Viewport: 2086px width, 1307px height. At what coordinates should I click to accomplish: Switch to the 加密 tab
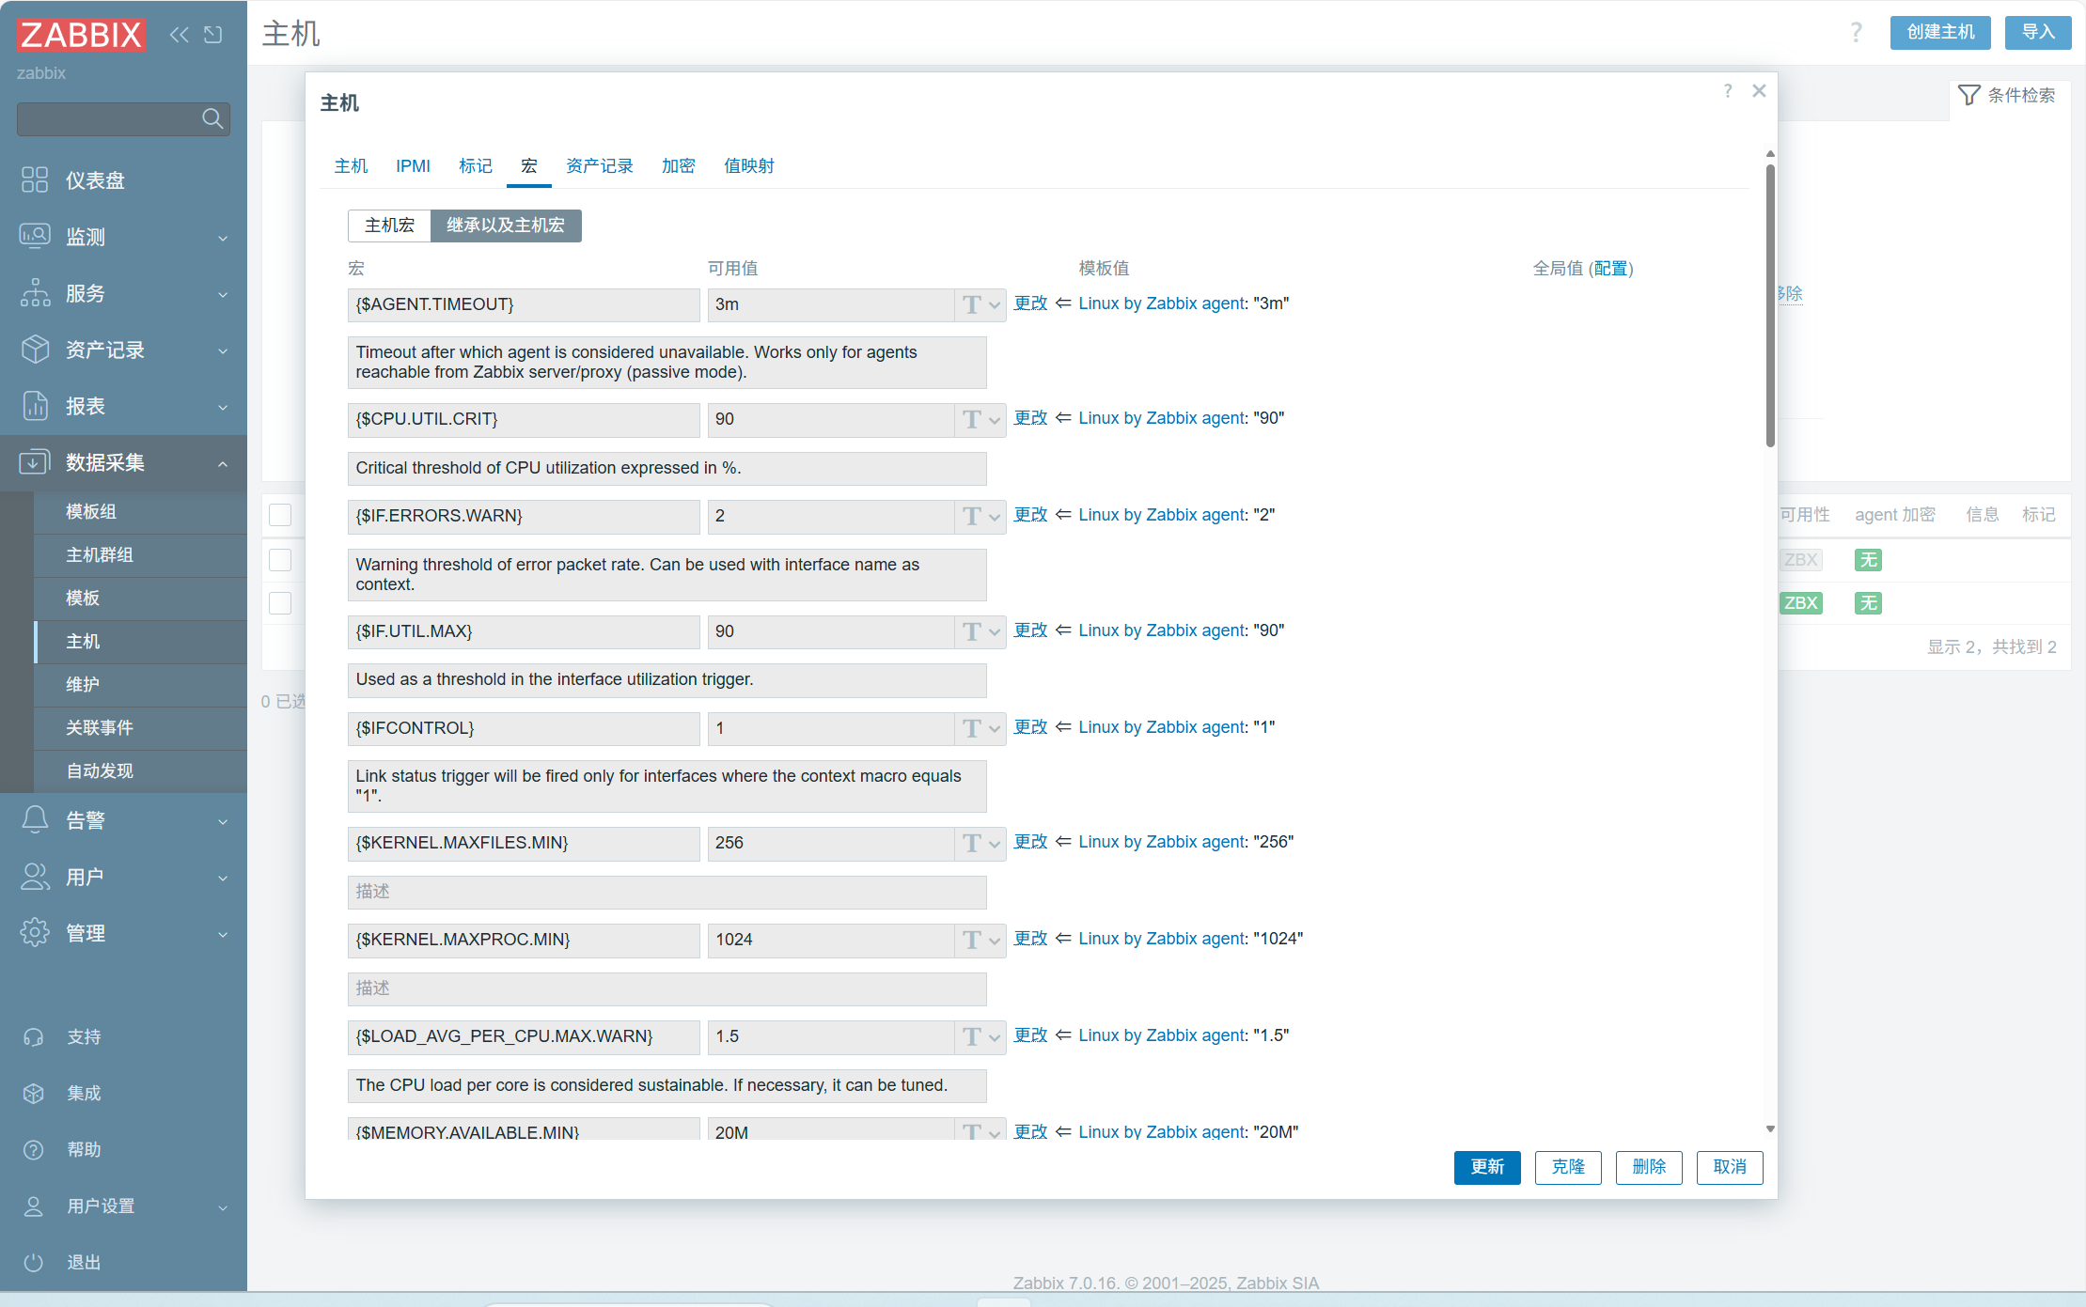pyautogui.click(x=678, y=166)
